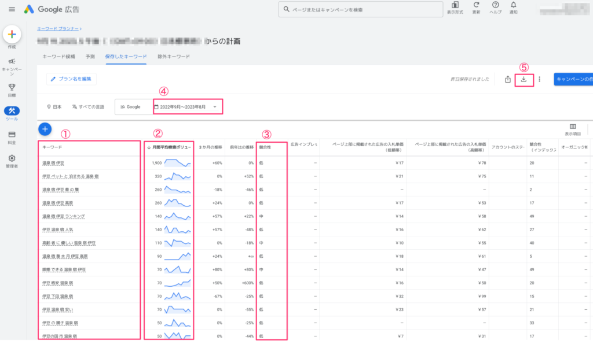
Task: Open 目標 trophy sidebar icon
Action: point(12,87)
